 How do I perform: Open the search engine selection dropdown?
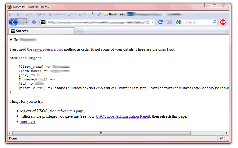(x=180, y=22)
